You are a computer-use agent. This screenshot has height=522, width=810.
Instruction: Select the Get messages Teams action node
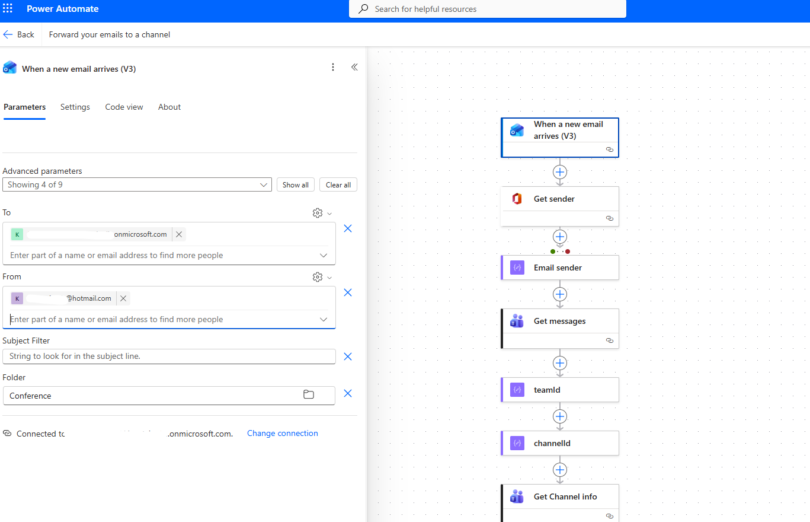[559, 322]
